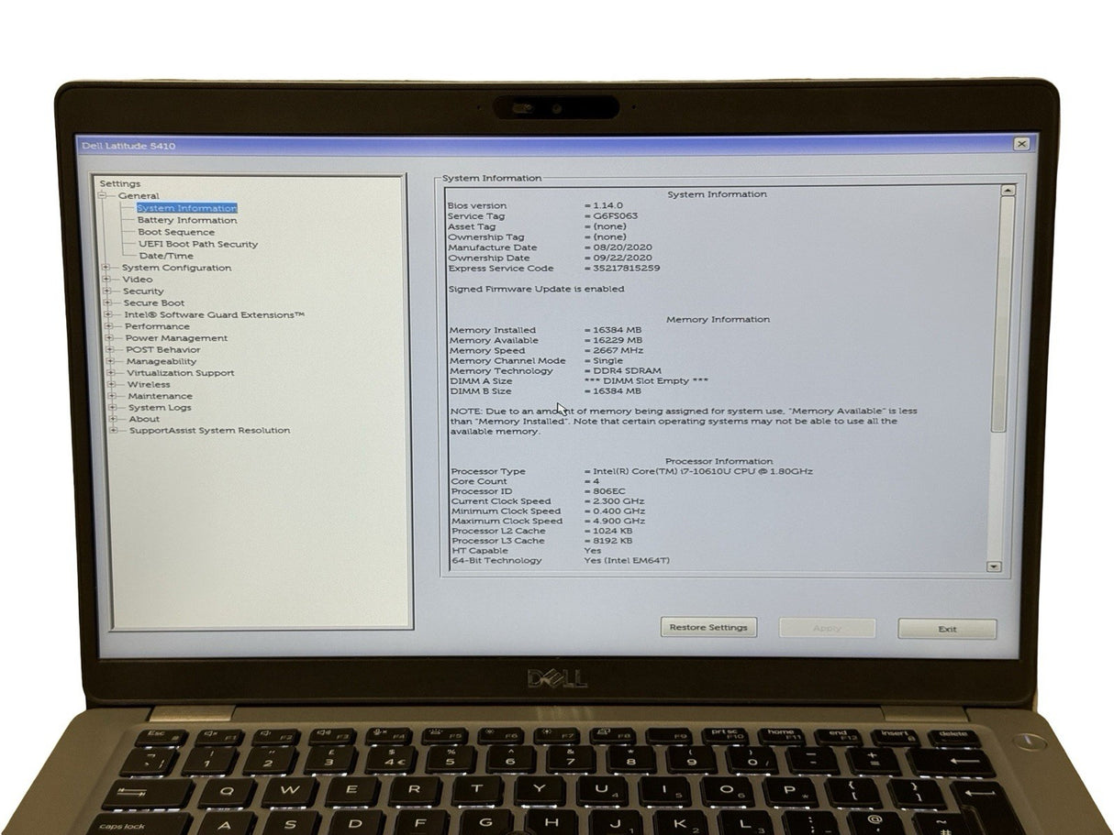Click the scroll down arrow
The image size is (1114, 835).
point(994,567)
